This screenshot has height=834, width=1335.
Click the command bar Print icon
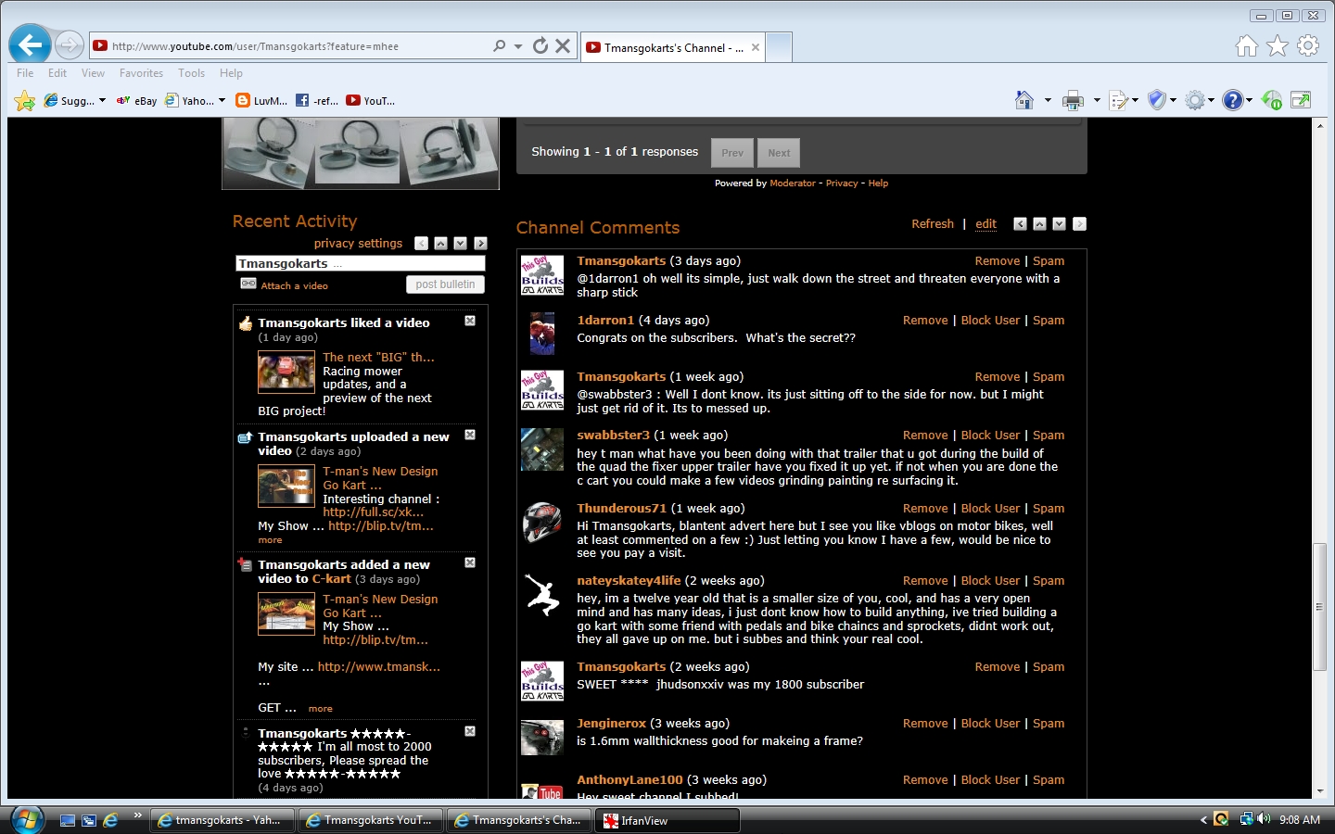tap(1074, 100)
